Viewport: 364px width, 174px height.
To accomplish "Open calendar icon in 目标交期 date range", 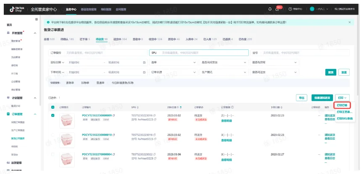I will click(x=144, y=62).
